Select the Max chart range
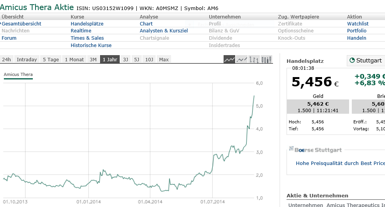This screenshot has width=385, height=207. coord(164,59)
